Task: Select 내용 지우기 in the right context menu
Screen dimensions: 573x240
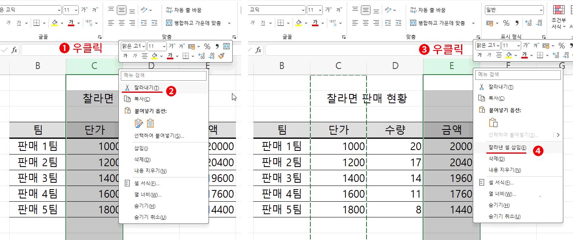Action: click(x=518, y=170)
